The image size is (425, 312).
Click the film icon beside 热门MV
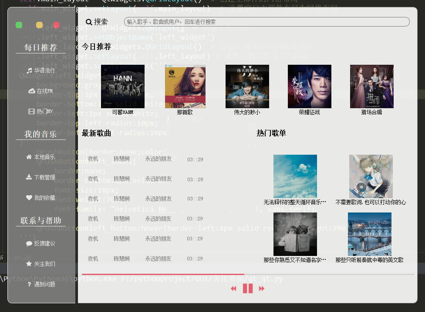tap(31, 111)
